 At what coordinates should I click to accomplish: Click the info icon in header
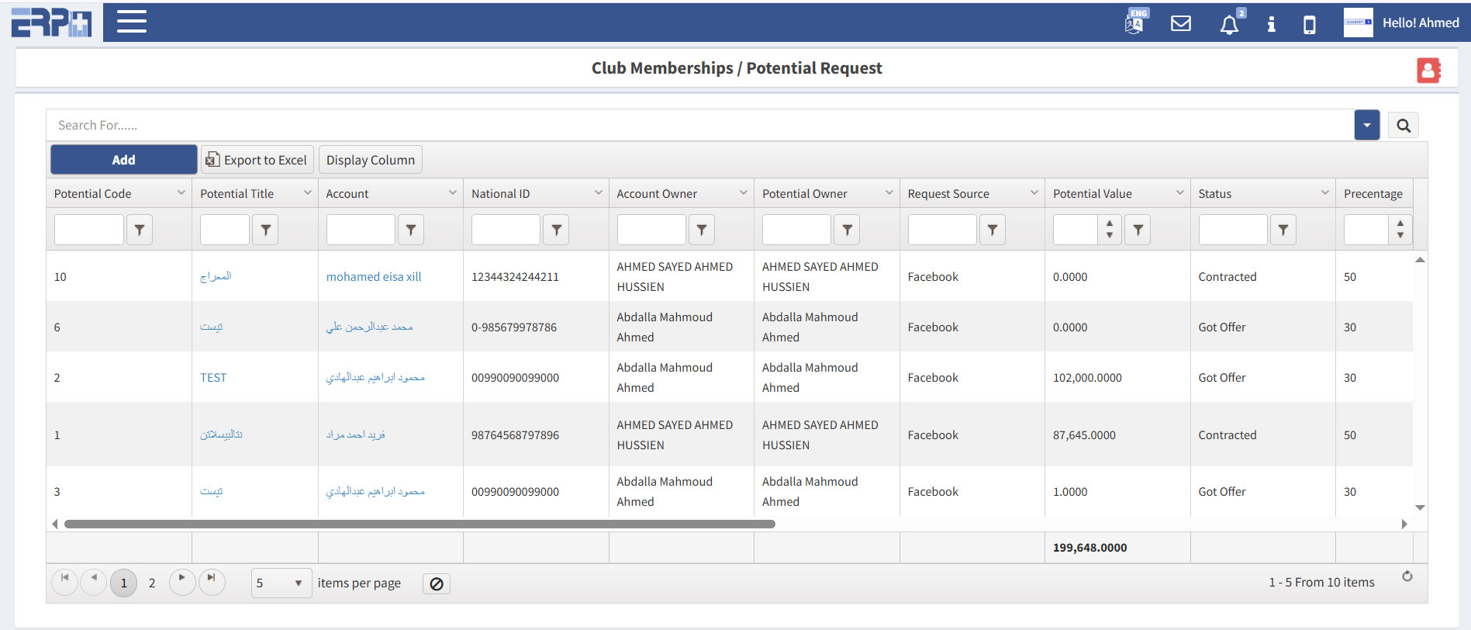click(1271, 24)
